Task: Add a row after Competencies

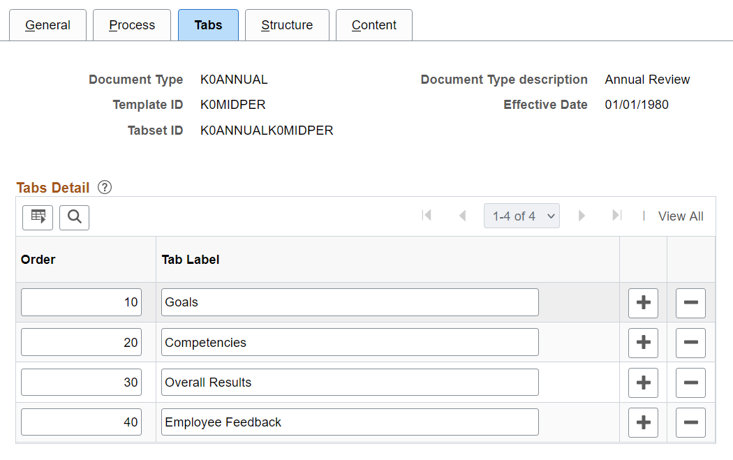Action: click(643, 343)
